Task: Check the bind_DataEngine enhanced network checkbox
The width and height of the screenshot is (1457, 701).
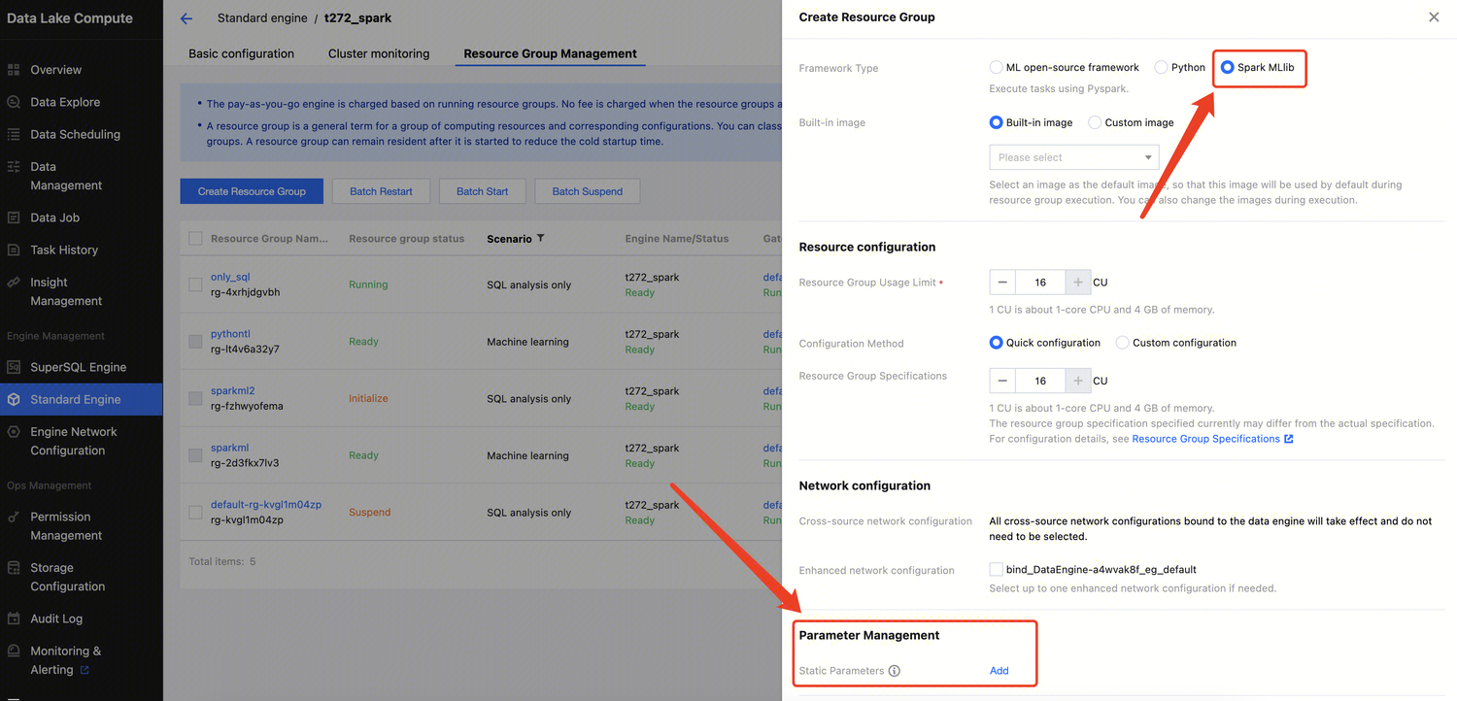Action: 996,570
